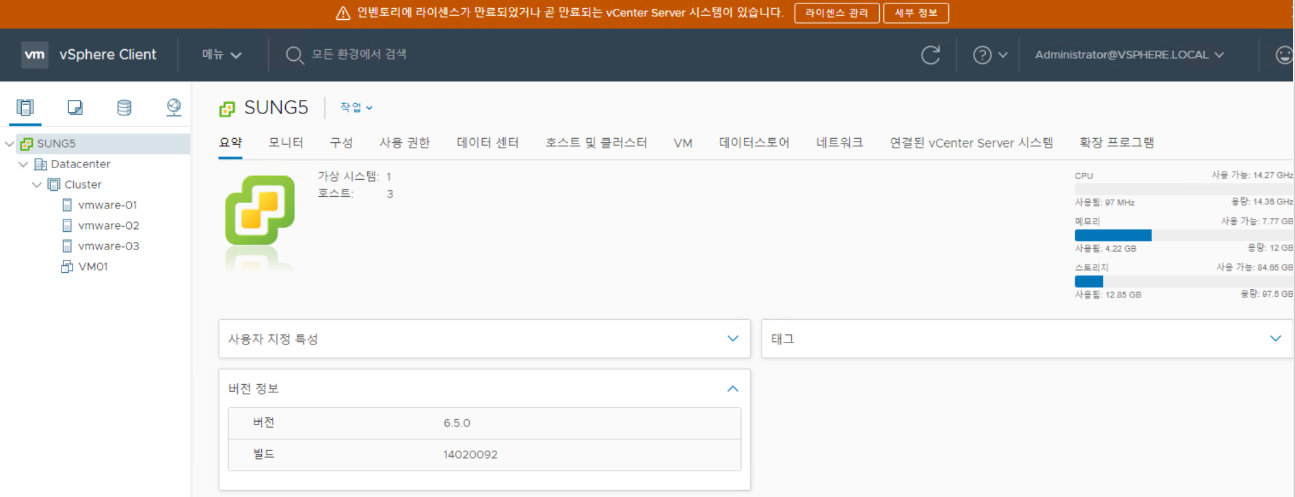This screenshot has width=1295, height=497.
Task: Switch to the 호스트 및 클러스터 tab
Action: click(x=596, y=142)
